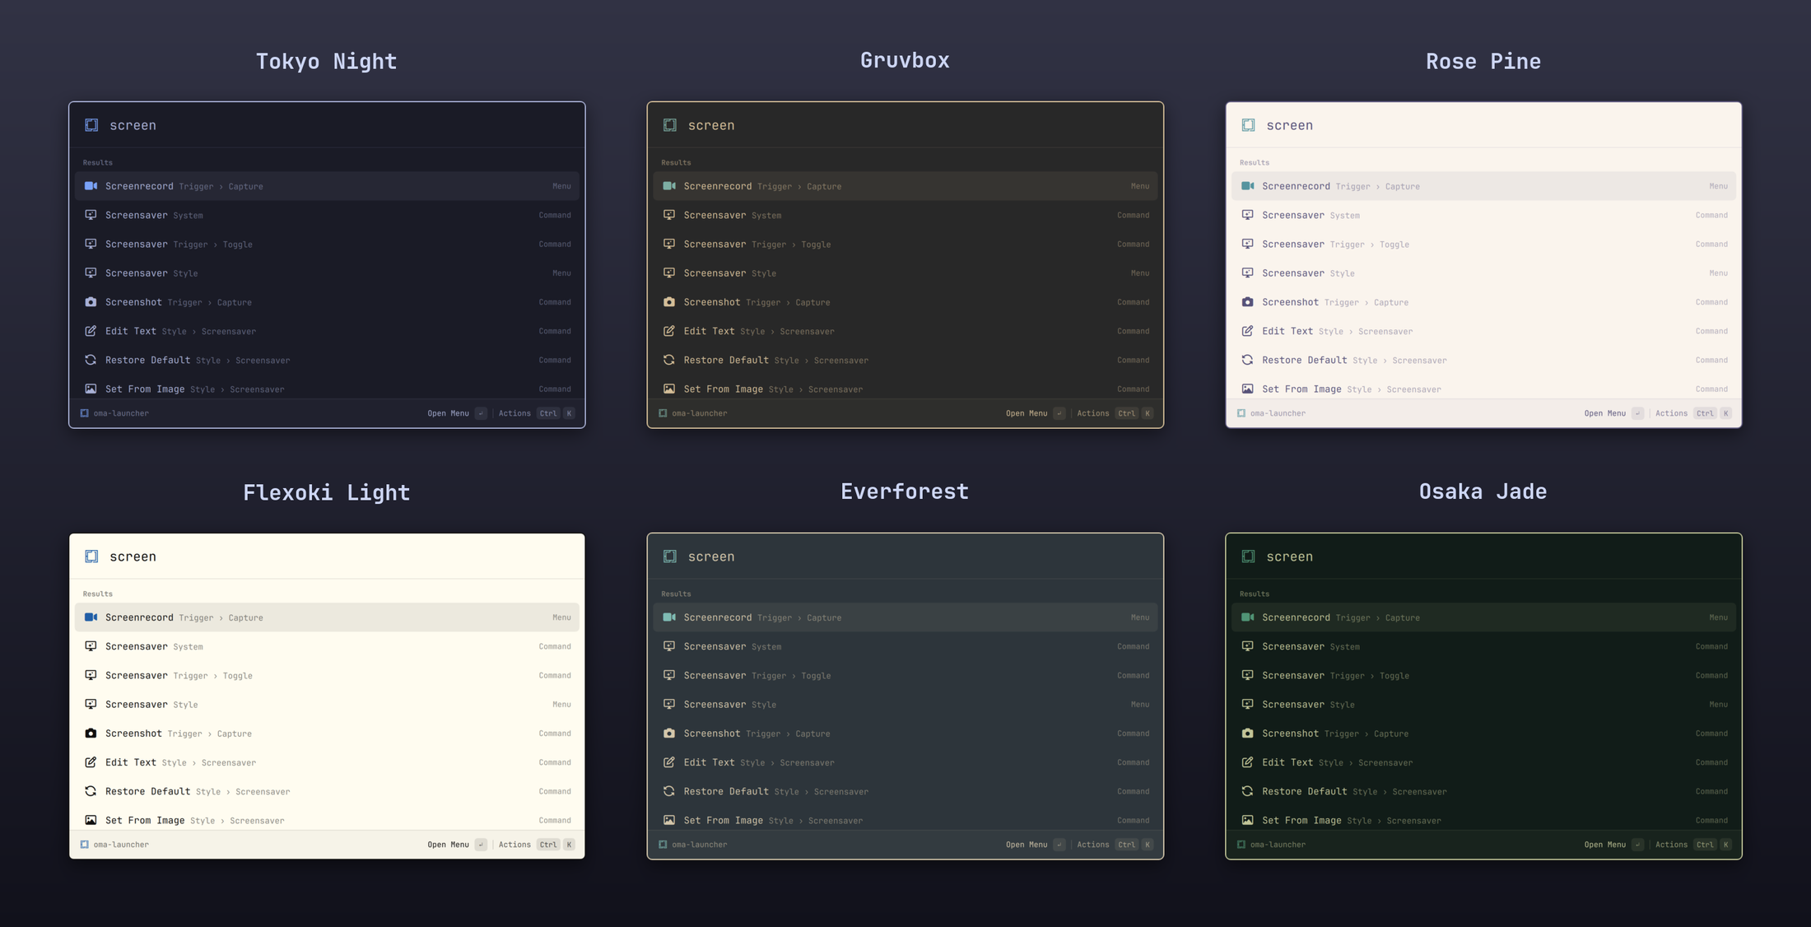Click Screensaver Style monitor icon in Gruvbox
This screenshot has height=927, width=1811.
click(669, 273)
